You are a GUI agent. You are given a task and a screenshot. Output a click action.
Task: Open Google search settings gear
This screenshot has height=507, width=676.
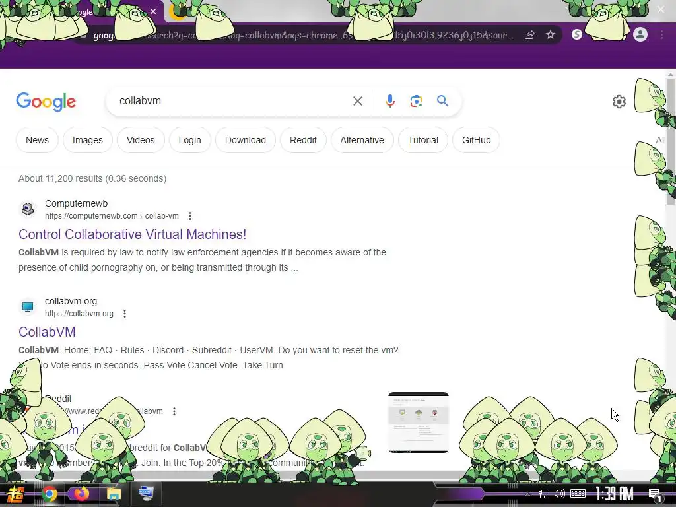[x=619, y=101]
